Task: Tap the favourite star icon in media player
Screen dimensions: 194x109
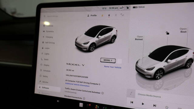Action: pyautogui.click(x=167, y=107)
